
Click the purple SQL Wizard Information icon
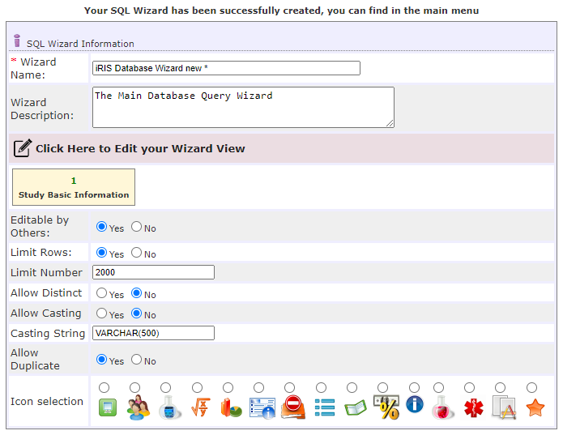17,41
